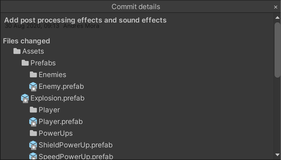Click the scrollbar up arrow

[x=277, y=18]
